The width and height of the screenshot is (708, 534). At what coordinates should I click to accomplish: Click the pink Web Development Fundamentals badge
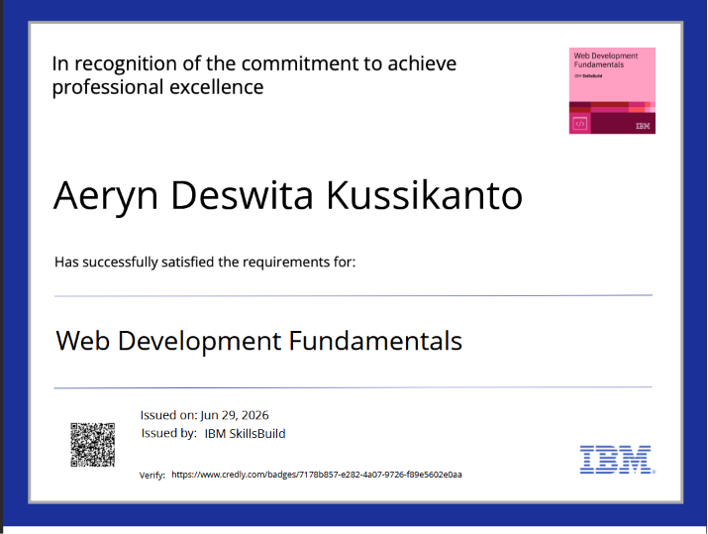click(x=612, y=91)
